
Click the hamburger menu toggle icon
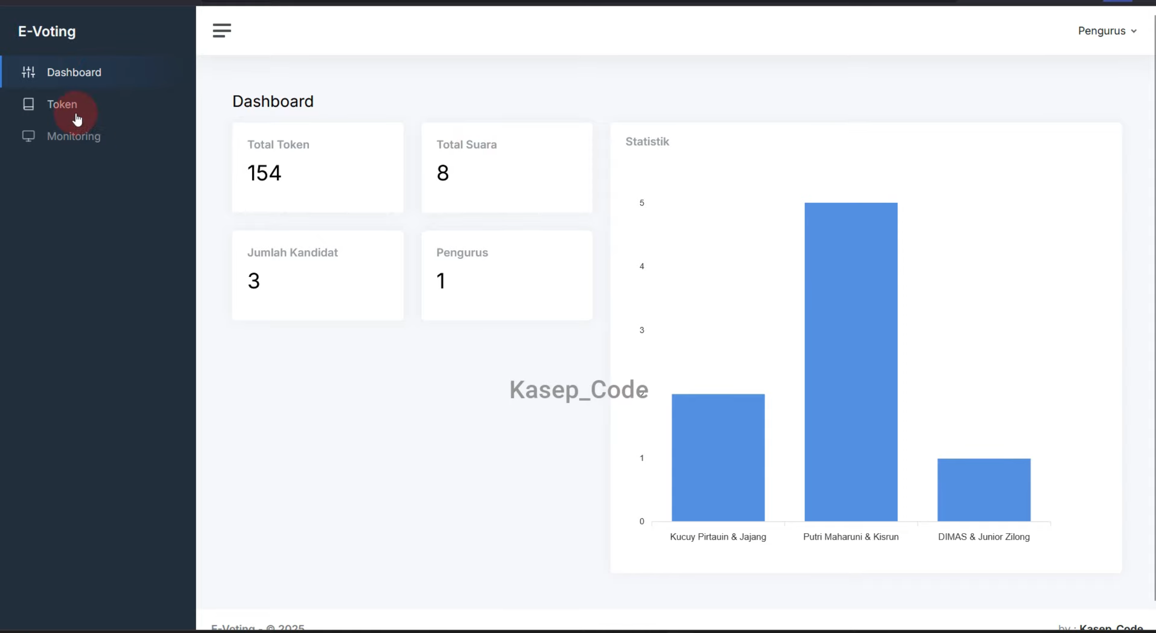[x=222, y=30]
